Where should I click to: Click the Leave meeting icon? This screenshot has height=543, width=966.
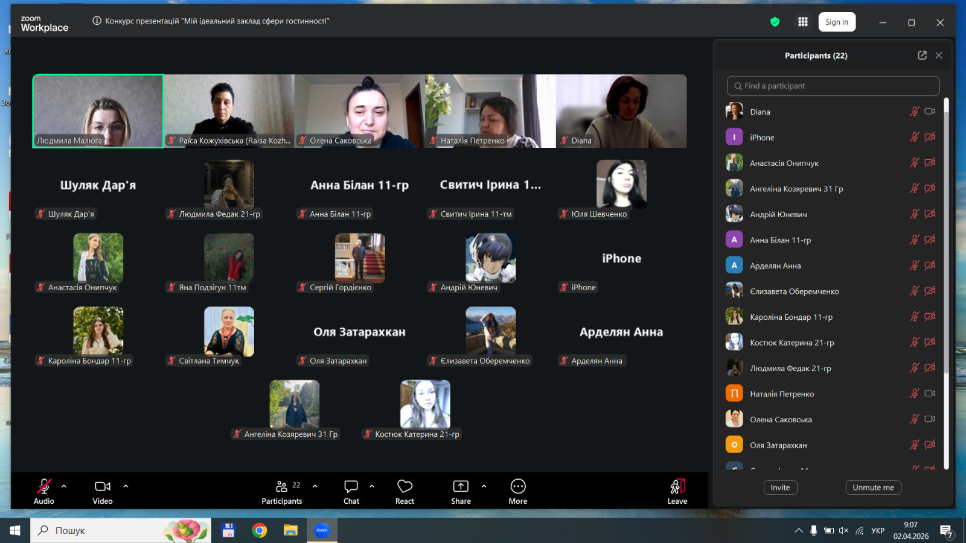[x=677, y=491]
